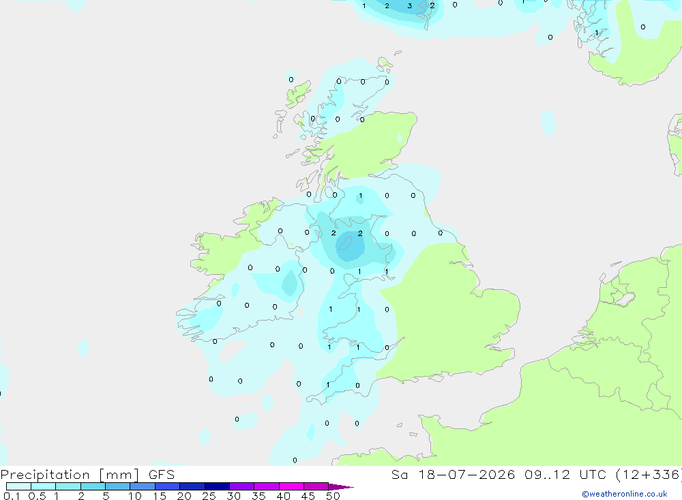Click the '30' legend scale label
Viewport: 682px width, 500px height.
pyautogui.click(x=234, y=496)
